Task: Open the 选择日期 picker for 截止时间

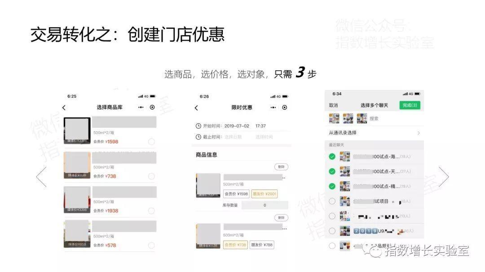Action: click(x=233, y=137)
